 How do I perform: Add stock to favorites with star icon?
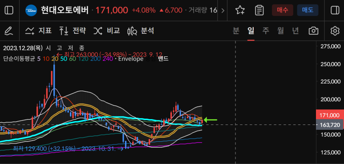click(240, 10)
